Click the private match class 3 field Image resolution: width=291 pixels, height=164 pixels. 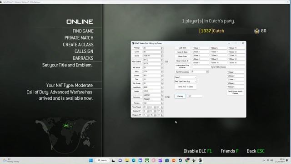coord(236,80)
